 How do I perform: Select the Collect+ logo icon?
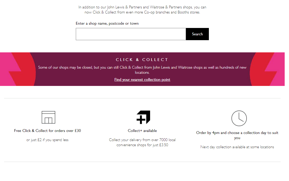(x=143, y=117)
